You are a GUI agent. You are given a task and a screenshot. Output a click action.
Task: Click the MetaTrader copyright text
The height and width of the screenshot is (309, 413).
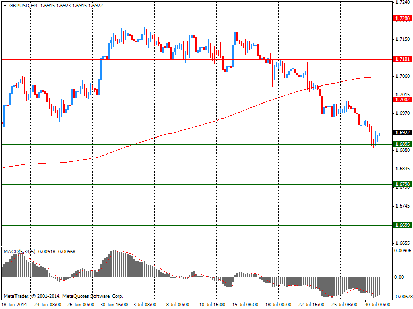(x=63, y=296)
